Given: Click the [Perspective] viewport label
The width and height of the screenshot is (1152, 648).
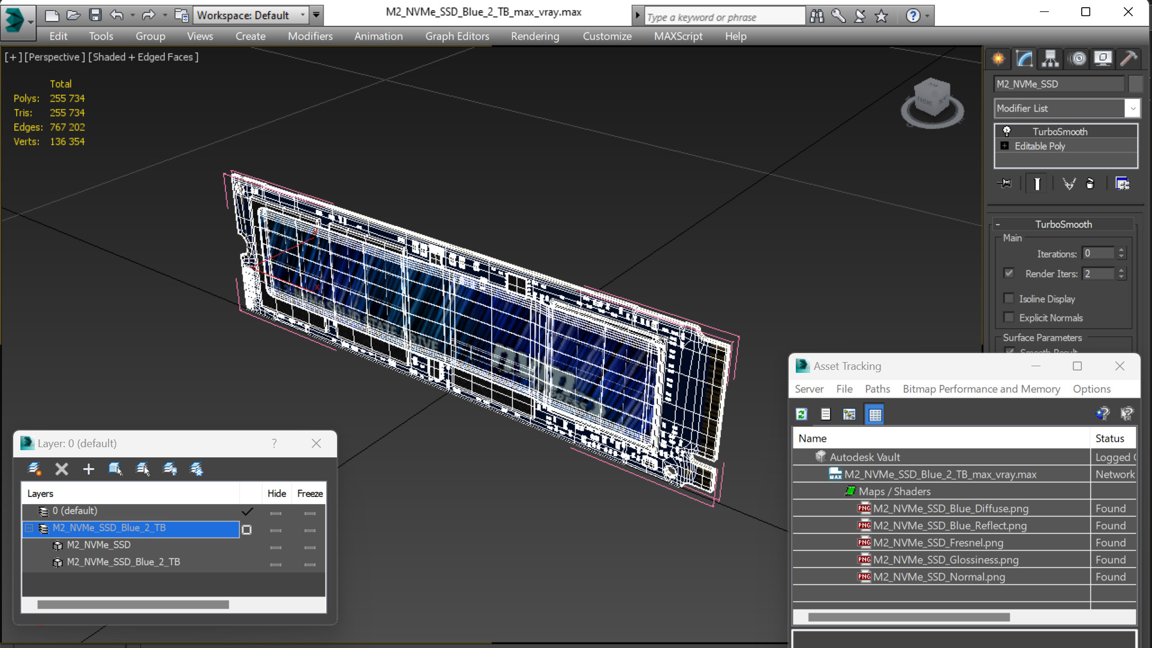Looking at the screenshot, I should click(55, 57).
